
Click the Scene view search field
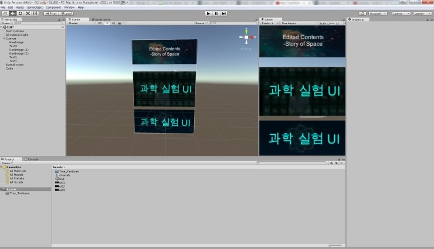point(232,23)
